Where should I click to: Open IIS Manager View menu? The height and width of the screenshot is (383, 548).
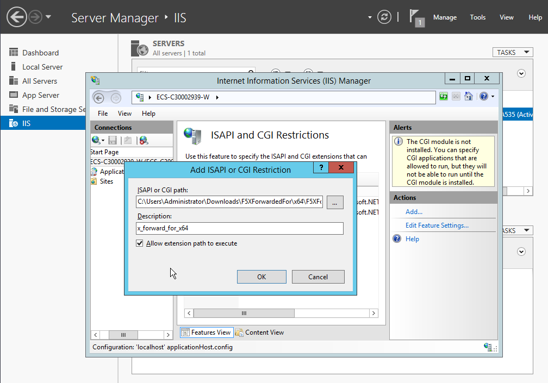click(x=125, y=114)
